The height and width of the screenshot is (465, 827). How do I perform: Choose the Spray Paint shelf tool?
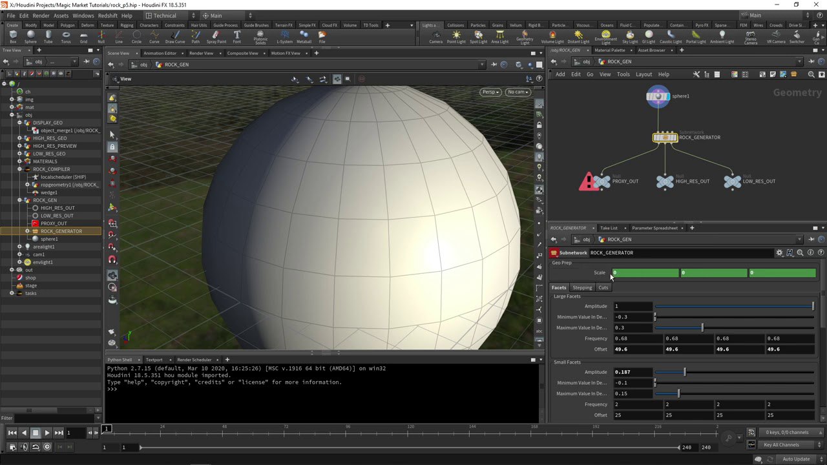coord(216,37)
